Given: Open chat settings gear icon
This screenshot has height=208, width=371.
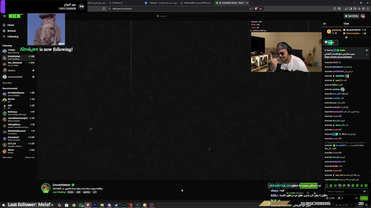Looking at the screenshot, I should 357,198.
